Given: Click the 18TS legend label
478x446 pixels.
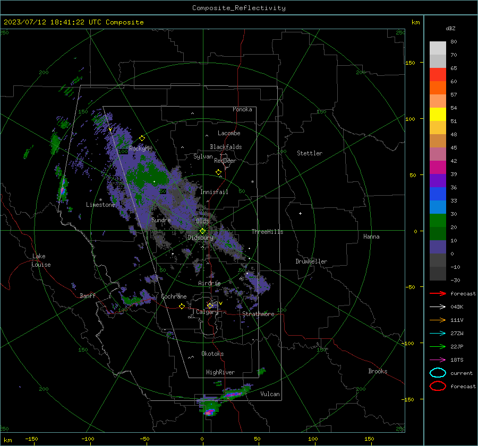Looking at the screenshot, I should pyautogui.click(x=457, y=360).
